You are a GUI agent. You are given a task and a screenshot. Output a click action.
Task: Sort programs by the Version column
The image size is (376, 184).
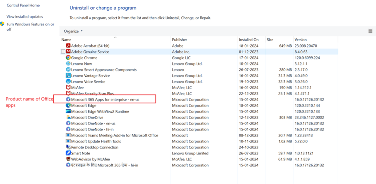(x=316, y=40)
